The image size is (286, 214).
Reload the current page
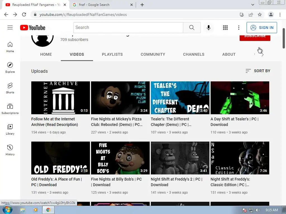tap(24, 14)
